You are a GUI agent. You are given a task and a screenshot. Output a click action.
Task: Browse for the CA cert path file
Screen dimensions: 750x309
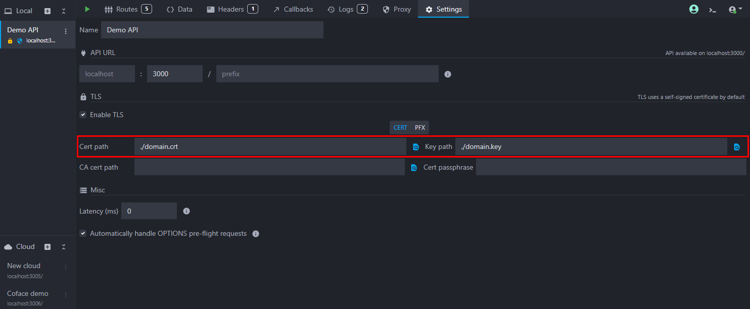(414, 167)
